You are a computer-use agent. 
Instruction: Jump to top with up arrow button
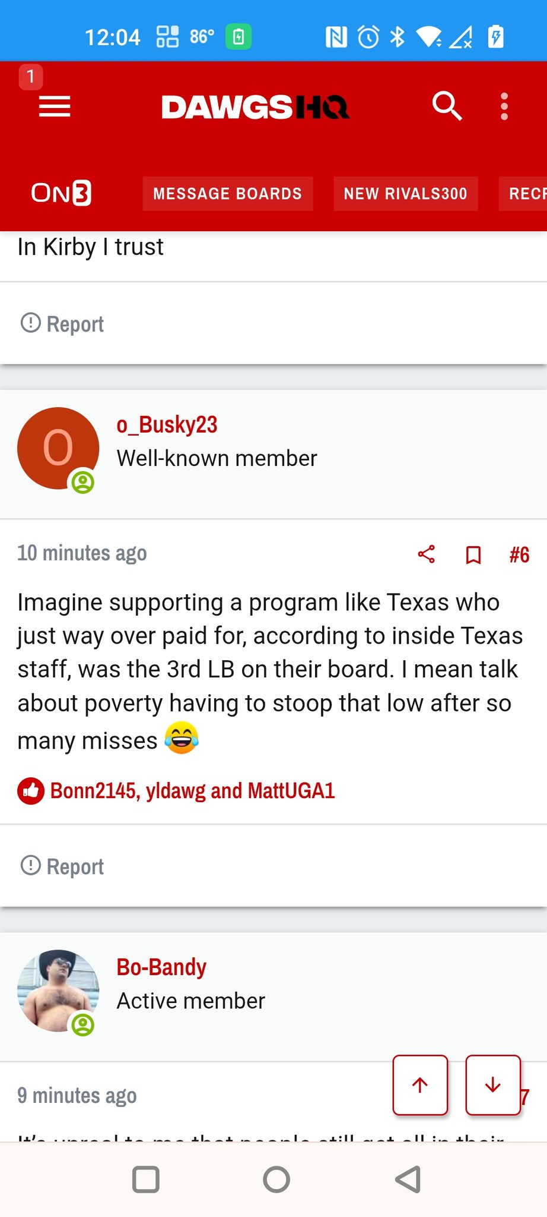420,1085
